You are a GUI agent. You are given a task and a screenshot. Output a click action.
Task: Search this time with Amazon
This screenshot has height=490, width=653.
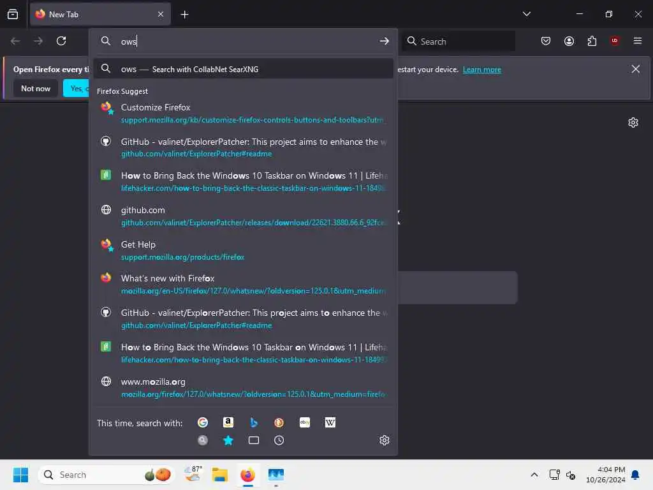point(228,422)
